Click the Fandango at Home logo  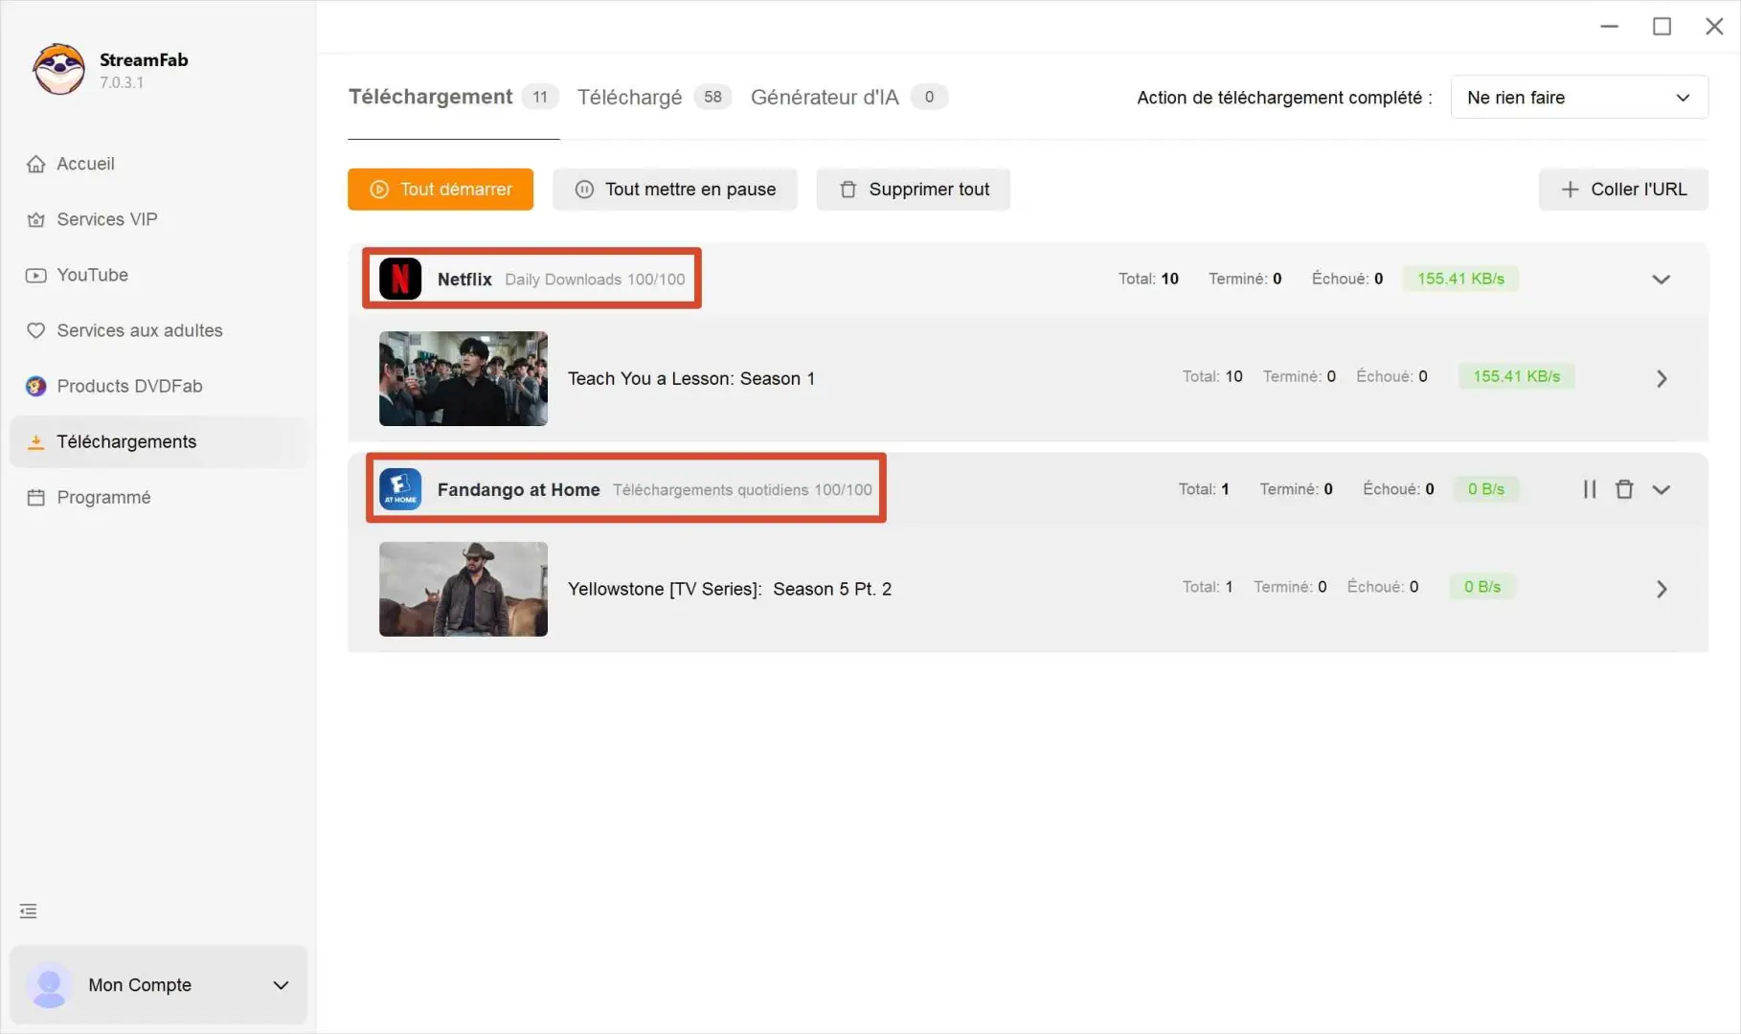(x=400, y=489)
